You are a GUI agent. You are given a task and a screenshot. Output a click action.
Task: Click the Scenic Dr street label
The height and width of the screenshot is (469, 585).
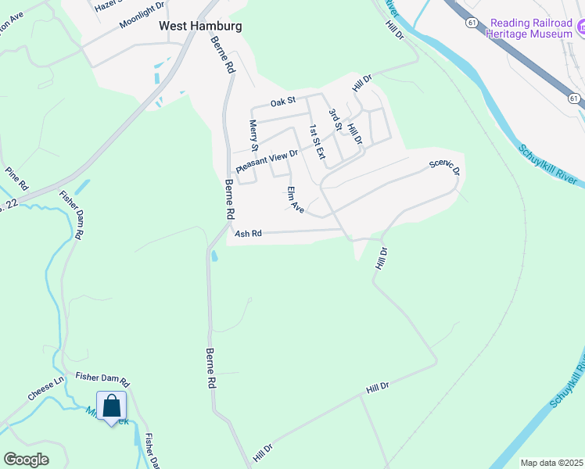pyautogui.click(x=444, y=168)
